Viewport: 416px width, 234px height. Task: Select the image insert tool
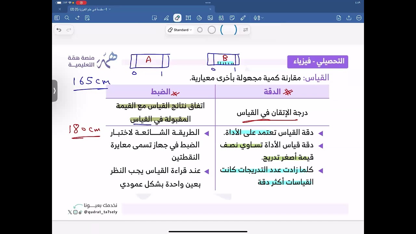pos(210,18)
